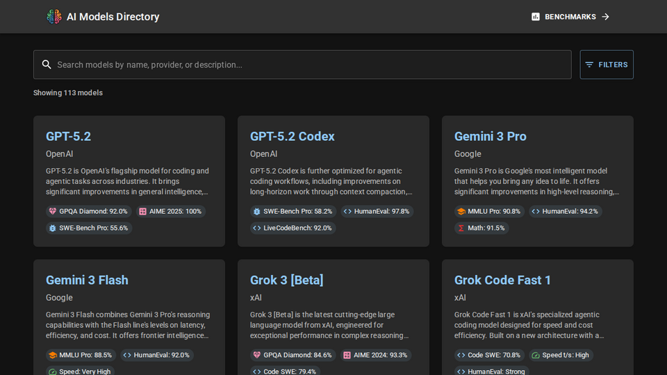The image size is (667, 375).
Task: Click graduation cap icon on MMLU Pro 88.5%
Action: coord(53,355)
